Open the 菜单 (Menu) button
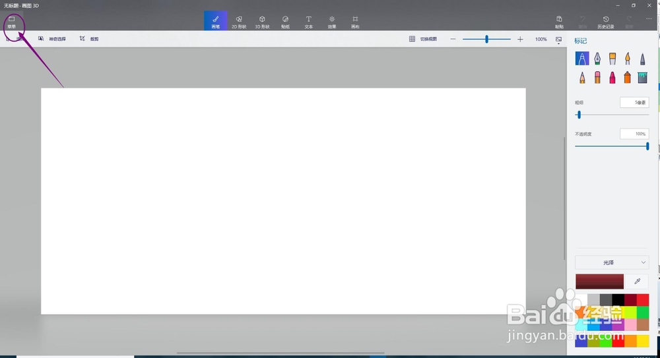660x358 pixels. pos(11,22)
